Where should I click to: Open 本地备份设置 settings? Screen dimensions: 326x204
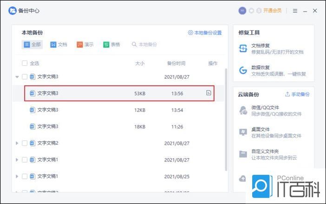click(205, 33)
